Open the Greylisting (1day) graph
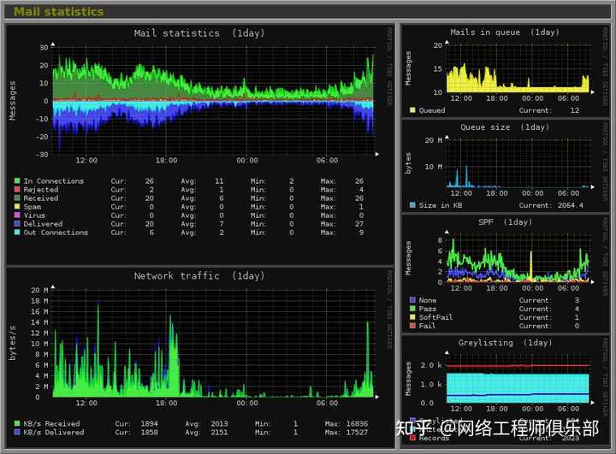Viewport: 616px width, 454px height. [x=506, y=392]
